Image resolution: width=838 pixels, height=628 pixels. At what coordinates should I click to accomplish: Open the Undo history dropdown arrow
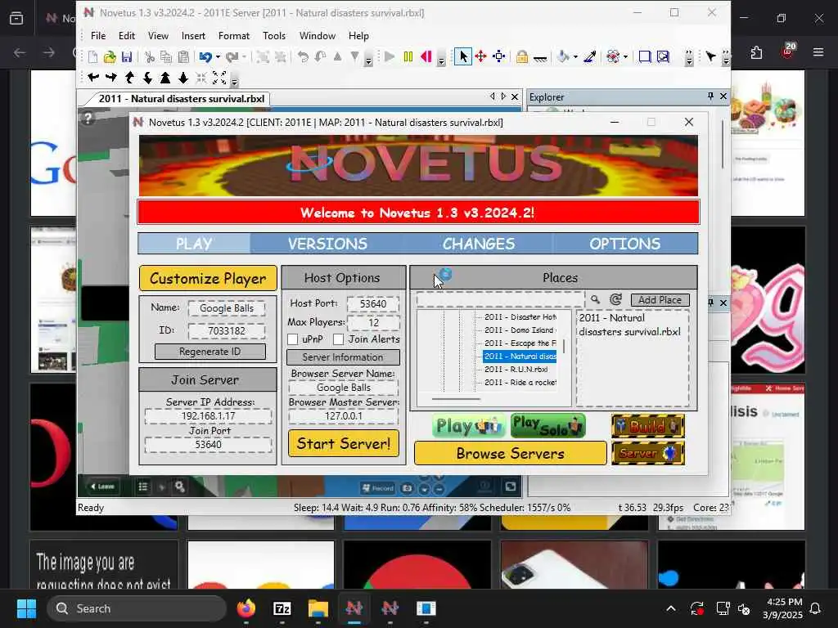tap(218, 57)
